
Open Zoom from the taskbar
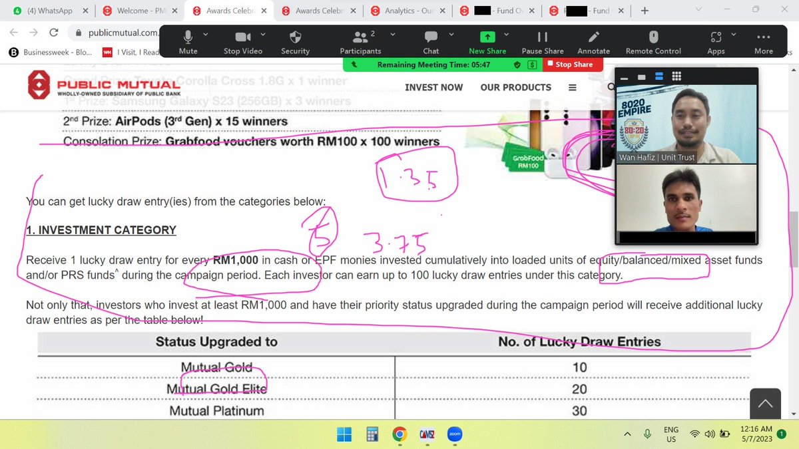(455, 434)
